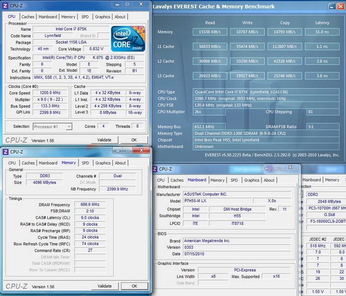The width and height of the screenshot is (346, 296).
Task: Click Validate in the Memory tab window
Action: (105, 286)
